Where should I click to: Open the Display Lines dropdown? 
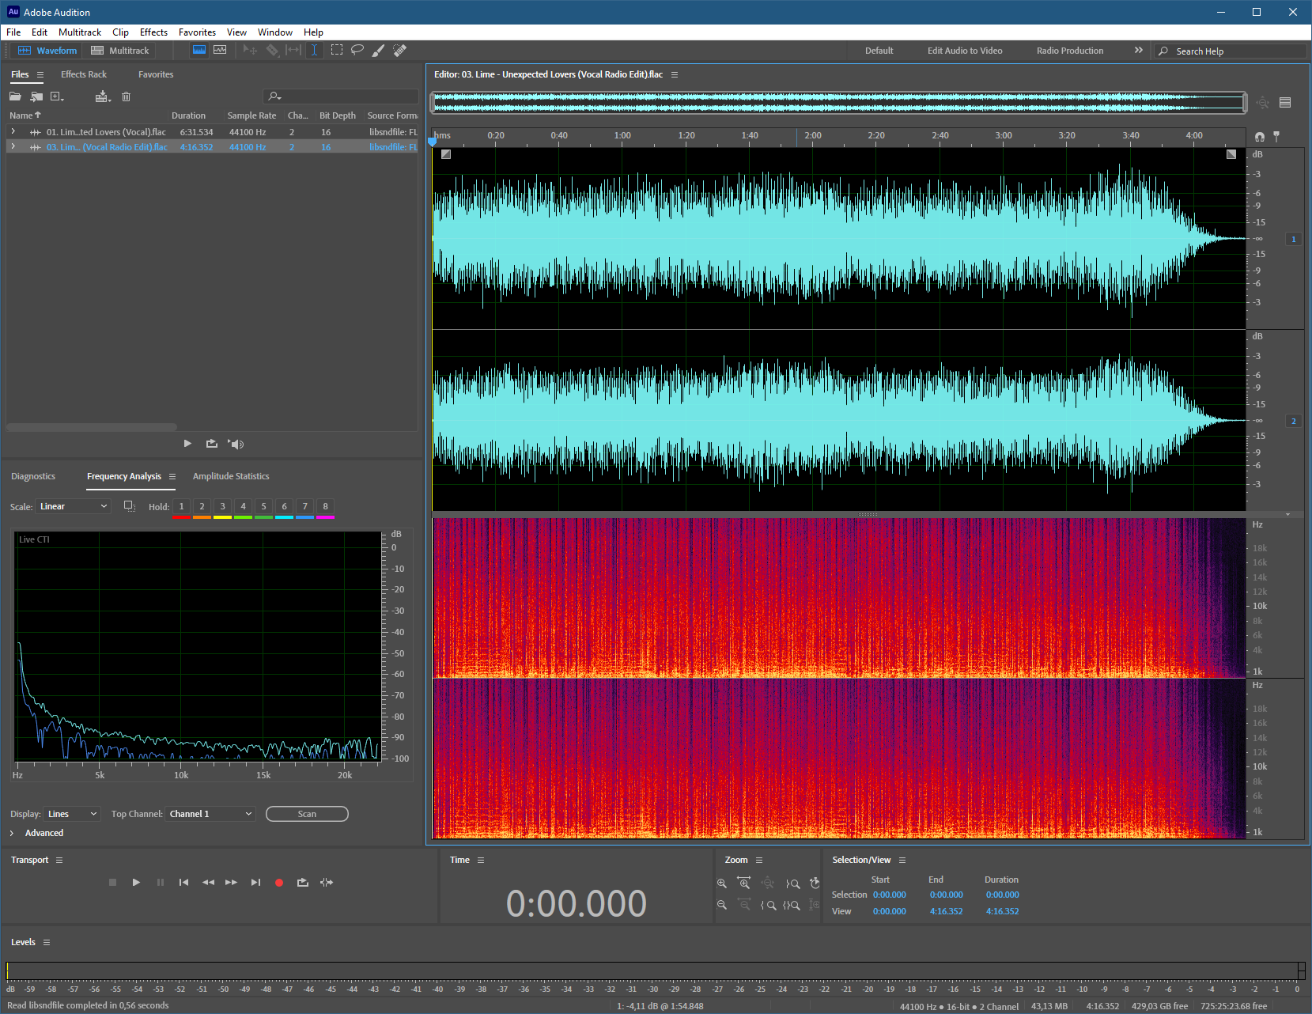tap(72, 814)
